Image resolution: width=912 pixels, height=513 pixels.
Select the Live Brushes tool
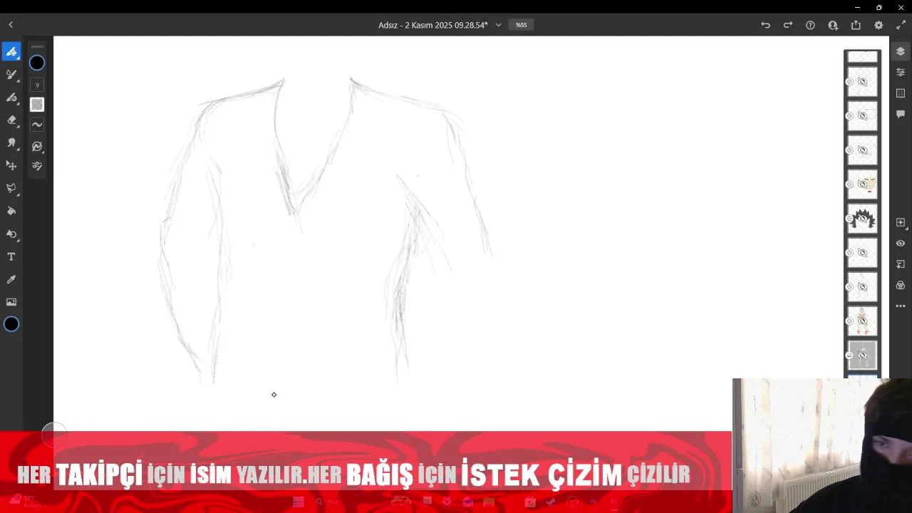(11, 74)
